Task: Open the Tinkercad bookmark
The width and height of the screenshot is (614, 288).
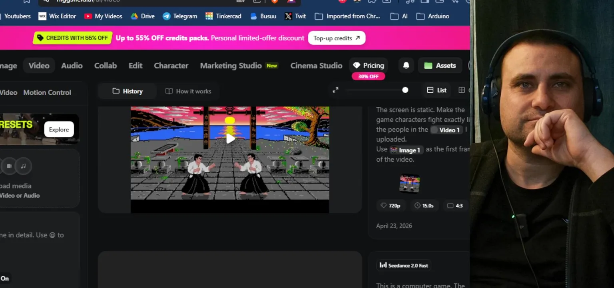Action: pos(223,16)
